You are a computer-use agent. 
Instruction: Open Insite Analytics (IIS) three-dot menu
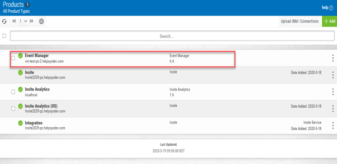333,109
